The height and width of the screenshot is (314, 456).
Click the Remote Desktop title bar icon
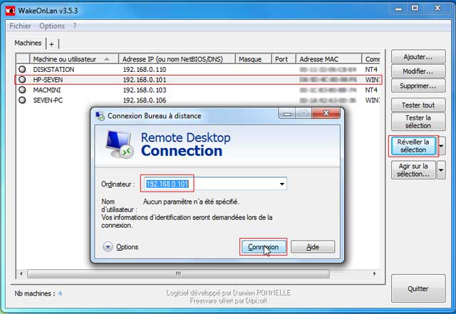pos(100,116)
